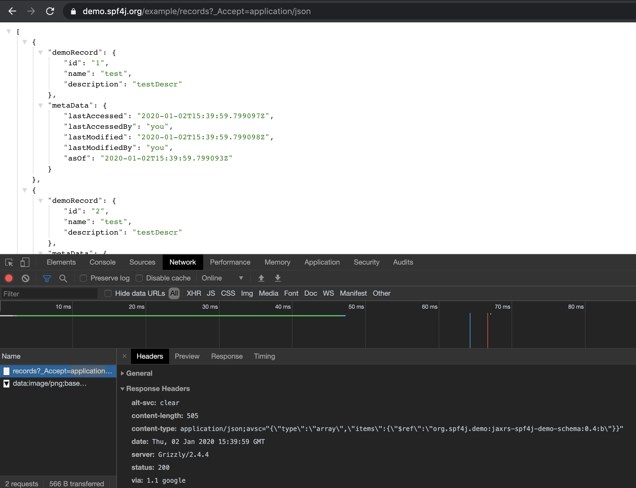The height and width of the screenshot is (488, 636).
Task: Select the Headers detail tab
Action: tap(150, 356)
